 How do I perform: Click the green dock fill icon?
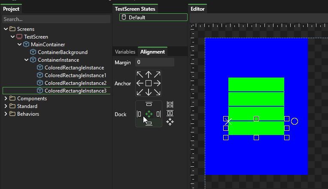pos(149,114)
